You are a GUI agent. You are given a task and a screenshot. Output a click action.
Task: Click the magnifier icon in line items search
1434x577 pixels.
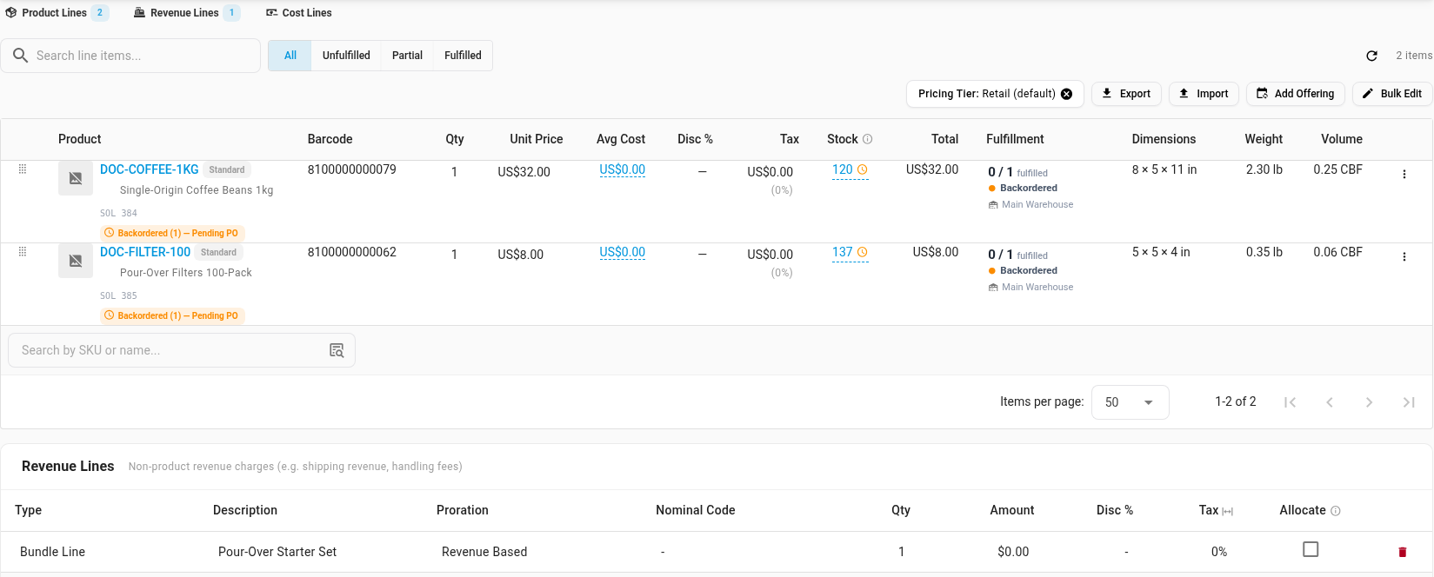point(21,56)
